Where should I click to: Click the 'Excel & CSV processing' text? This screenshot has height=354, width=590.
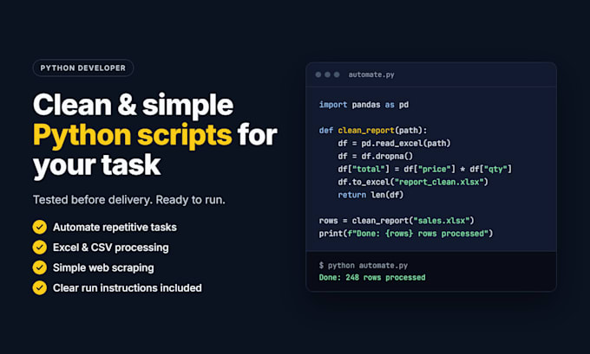pyautogui.click(x=111, y=248)
